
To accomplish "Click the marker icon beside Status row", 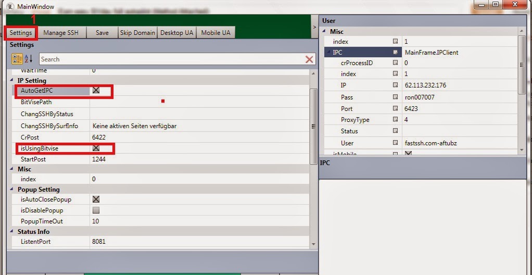I will [x=395, y=131].
